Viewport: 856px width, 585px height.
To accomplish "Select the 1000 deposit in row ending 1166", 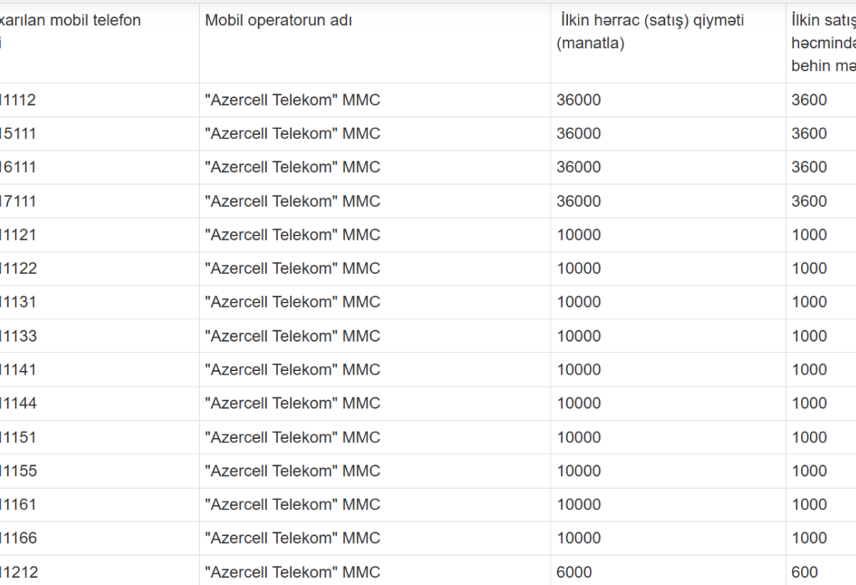I will coord(809,538).
